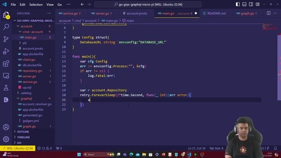This screenshot has height=158, width=281.
Task: Show more menu bar items
Action: point(68,4)
